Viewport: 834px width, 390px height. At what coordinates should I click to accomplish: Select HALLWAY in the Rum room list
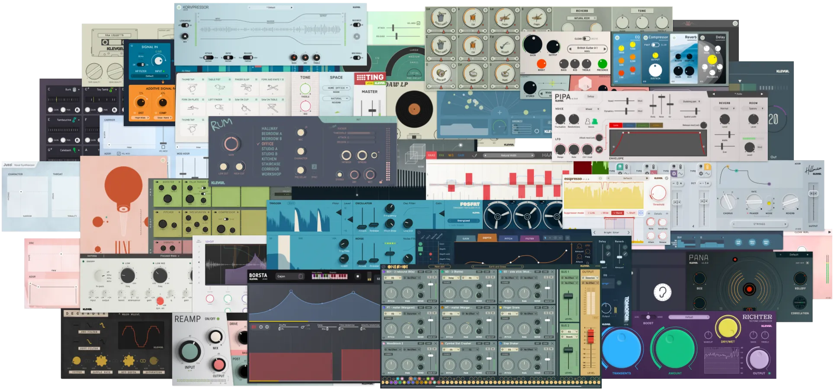269,129
